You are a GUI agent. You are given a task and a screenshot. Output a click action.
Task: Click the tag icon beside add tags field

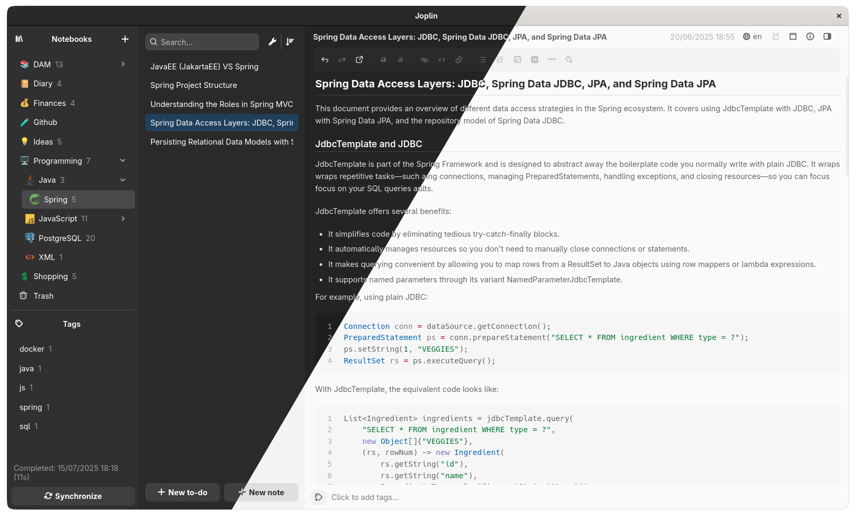[x=319, y=497]
